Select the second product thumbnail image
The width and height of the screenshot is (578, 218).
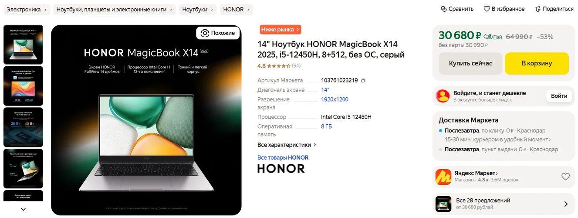click(x=24, y=86)
